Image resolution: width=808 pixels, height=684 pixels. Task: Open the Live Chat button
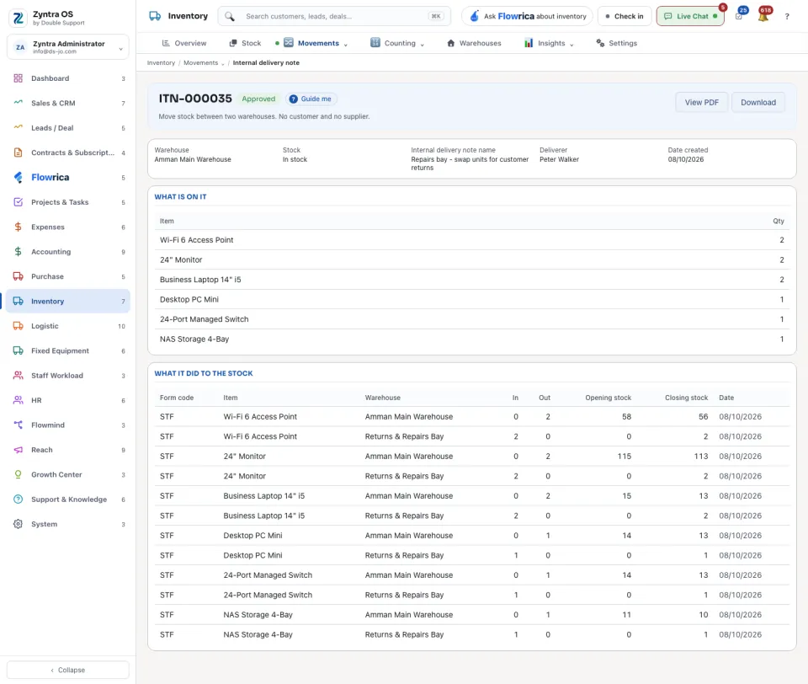[690, 17]
